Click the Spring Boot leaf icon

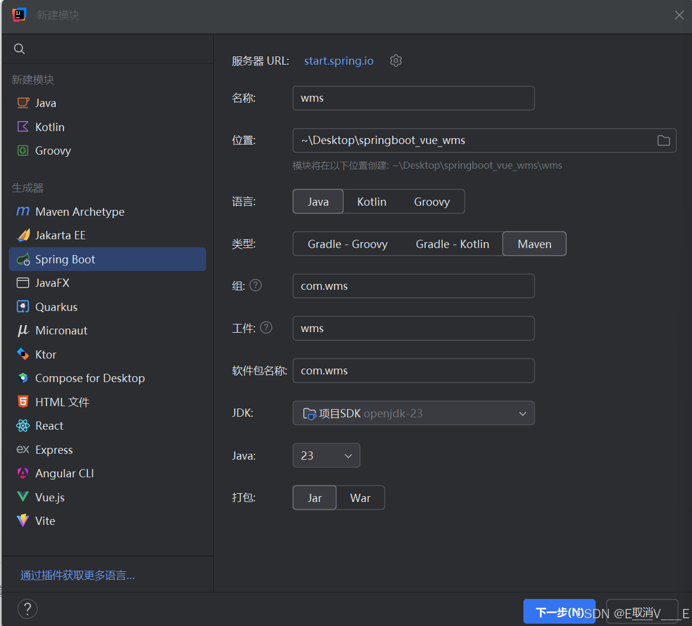[23, 259]
